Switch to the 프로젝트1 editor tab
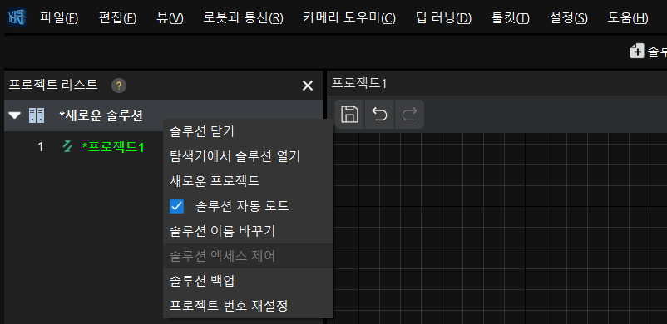The image size is (667, 324). pyautogui.click(x=358, y=83)
